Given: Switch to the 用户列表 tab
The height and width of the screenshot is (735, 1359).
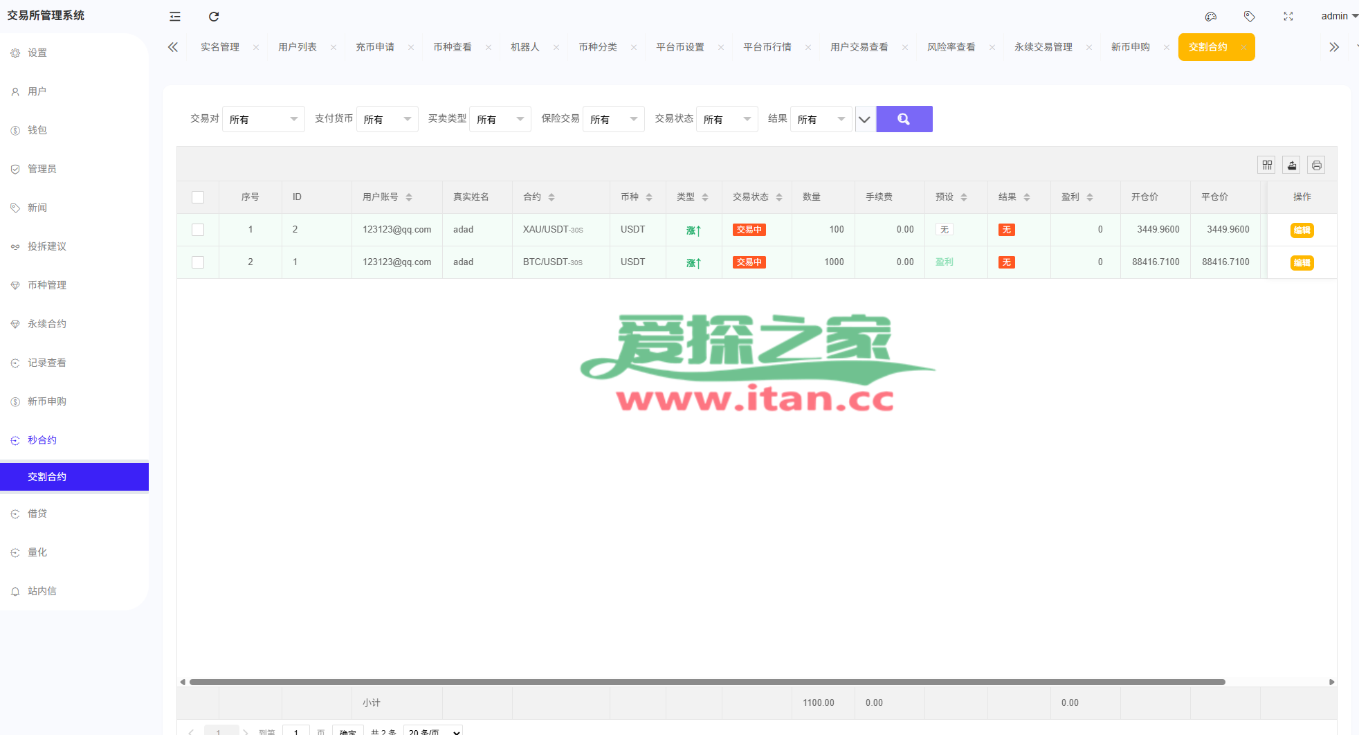Looking at the screenshot, I should click(298, 47).
